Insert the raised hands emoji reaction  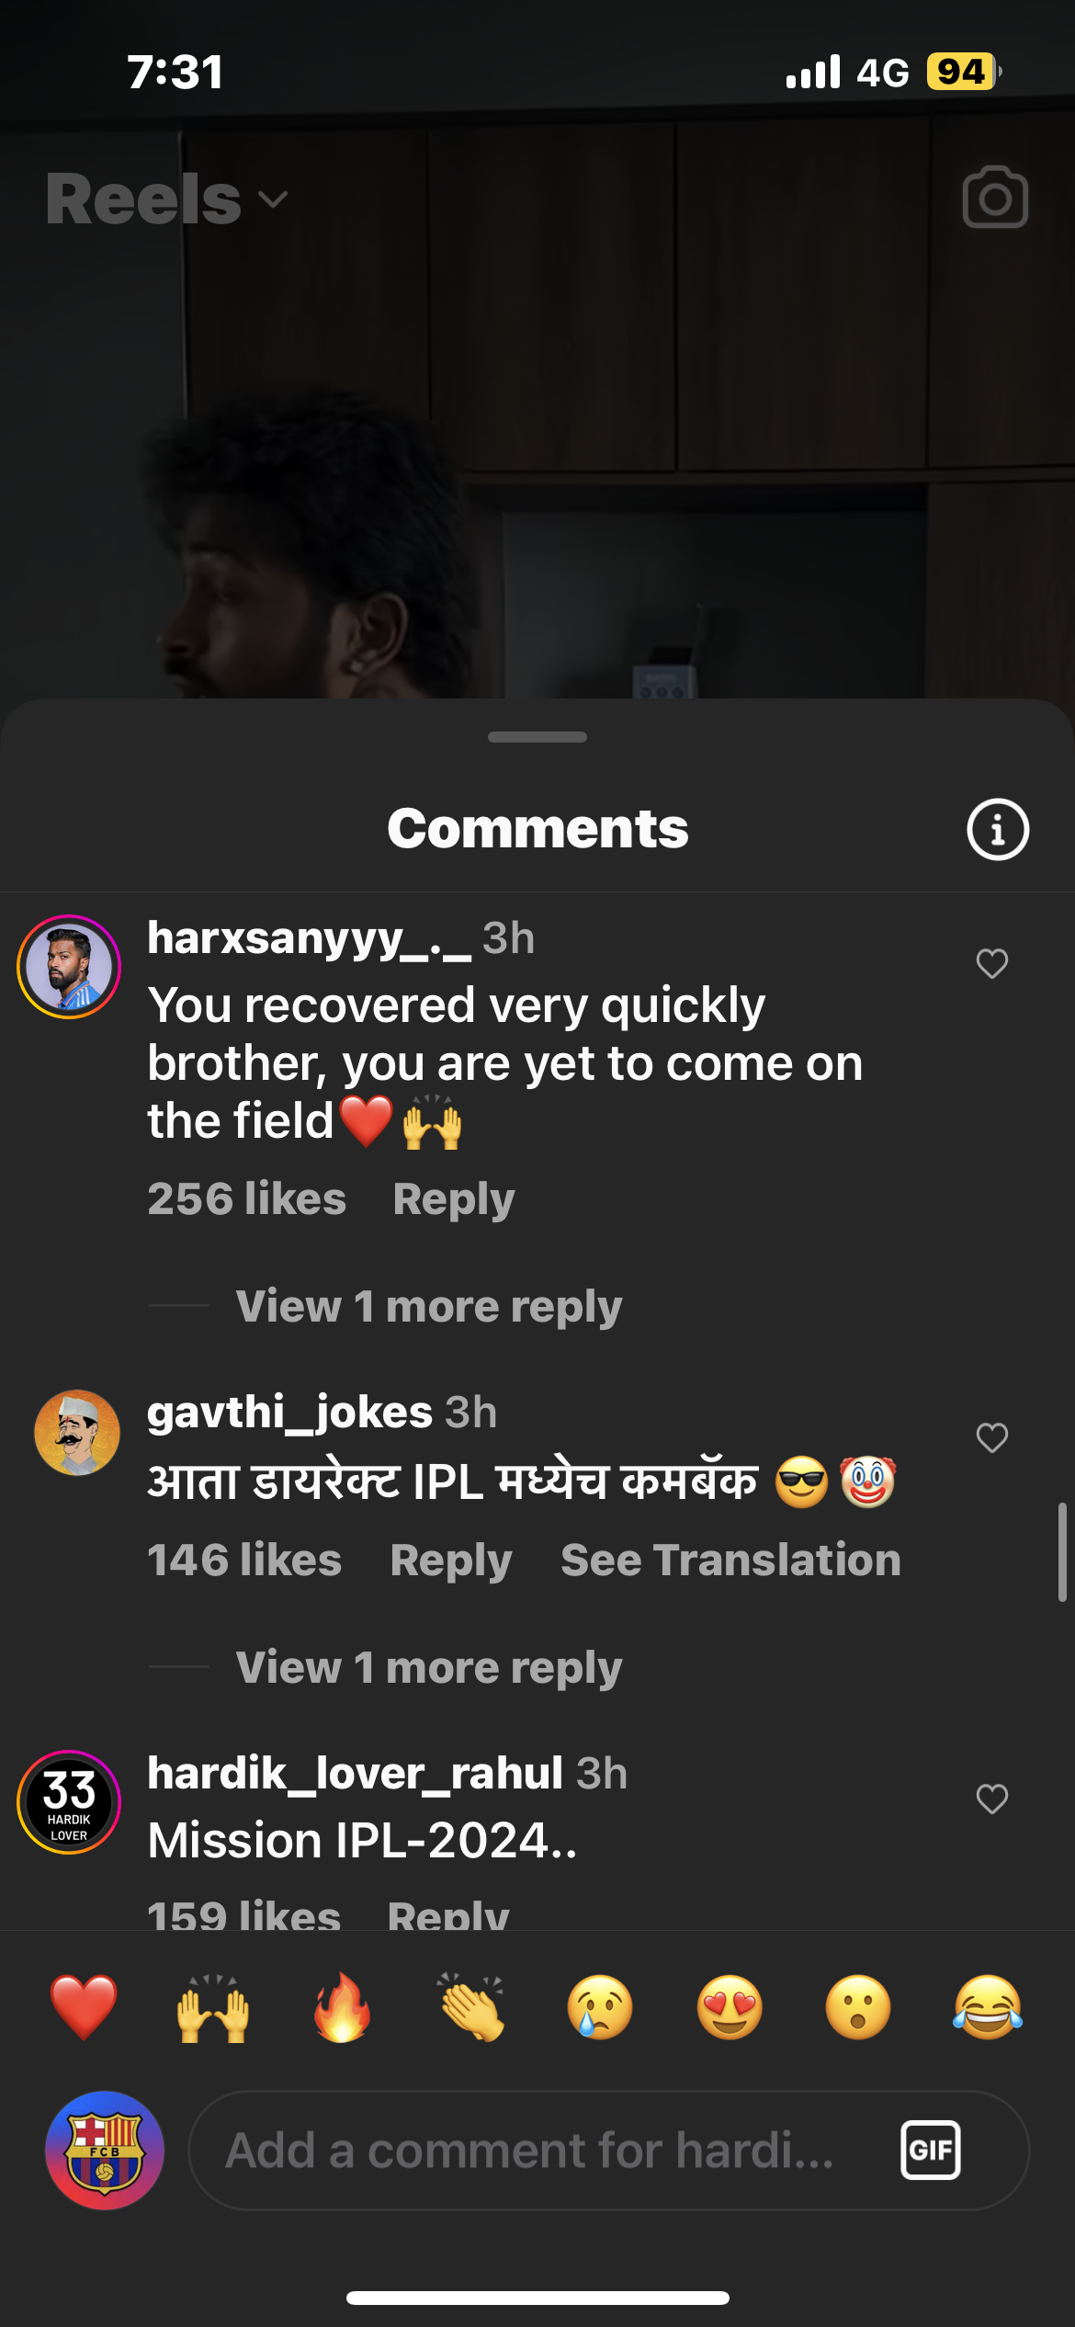[x=213, y=2008]
